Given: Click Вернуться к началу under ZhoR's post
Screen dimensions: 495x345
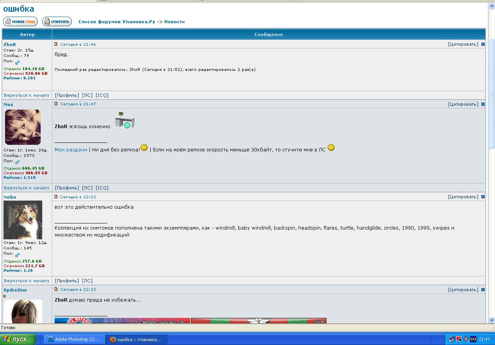Looking at the screenshot, I should tap(27, 95).
